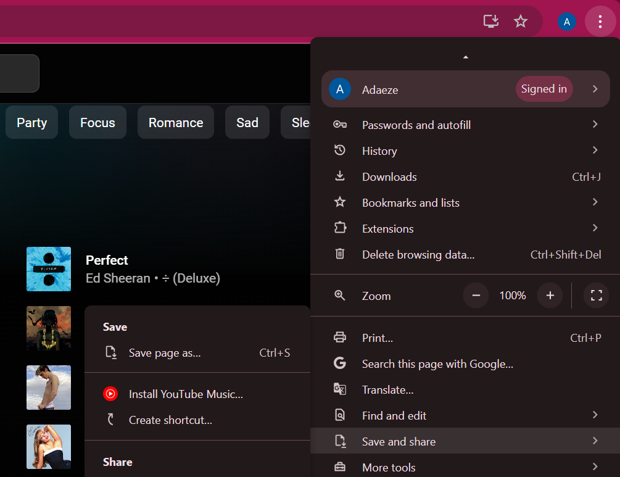
Task: Collapse the menu using the top chevron
Action: tap(465, 56)
